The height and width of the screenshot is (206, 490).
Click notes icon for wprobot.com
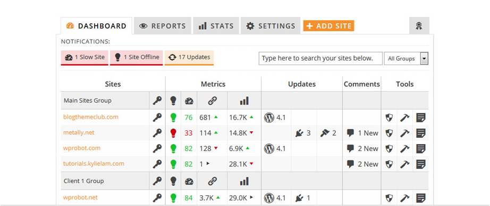point(421,148)
